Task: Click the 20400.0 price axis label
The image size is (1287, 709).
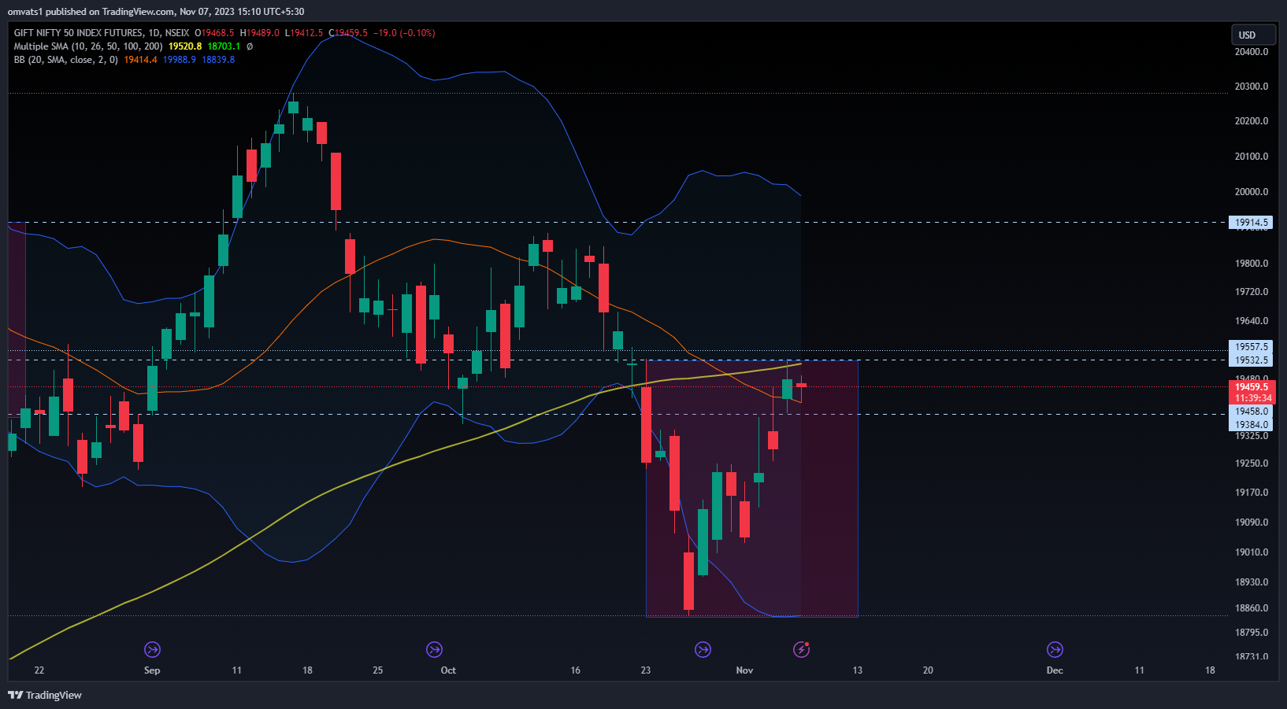Action: (x=1252, y=52)
